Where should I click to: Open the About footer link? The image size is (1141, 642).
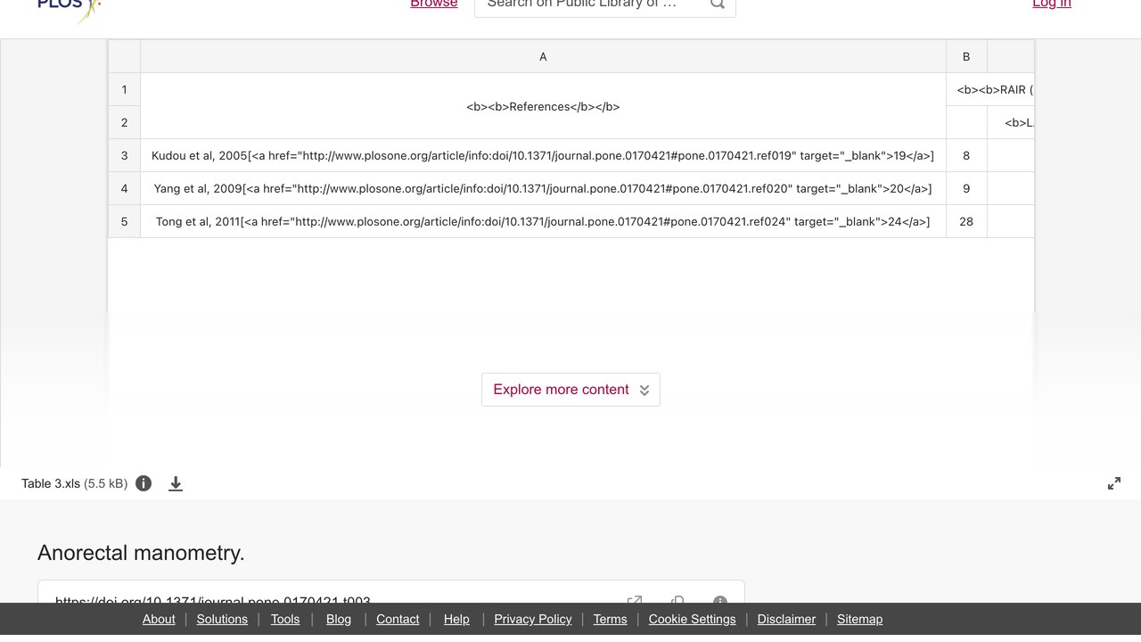pyautogui.click(x=159, y=619)
